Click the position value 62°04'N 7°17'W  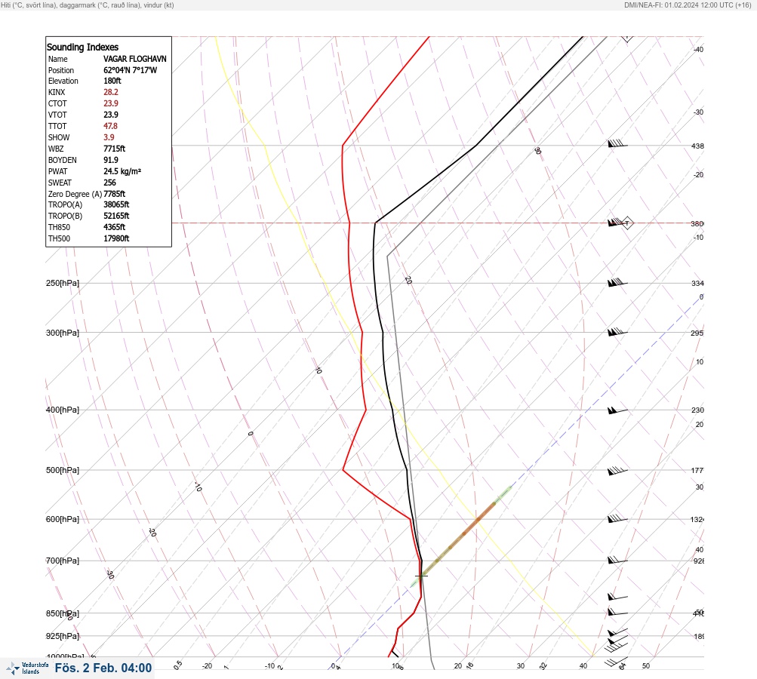pyautogui.click(x=131, y=70)
